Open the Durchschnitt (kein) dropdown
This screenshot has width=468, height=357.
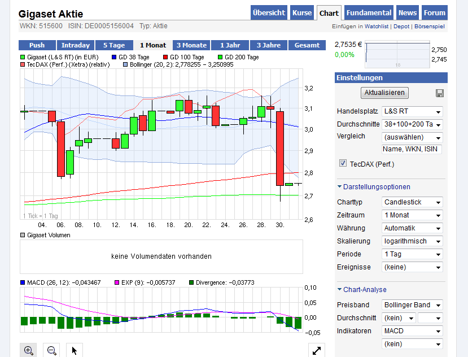tap(399, 318)
